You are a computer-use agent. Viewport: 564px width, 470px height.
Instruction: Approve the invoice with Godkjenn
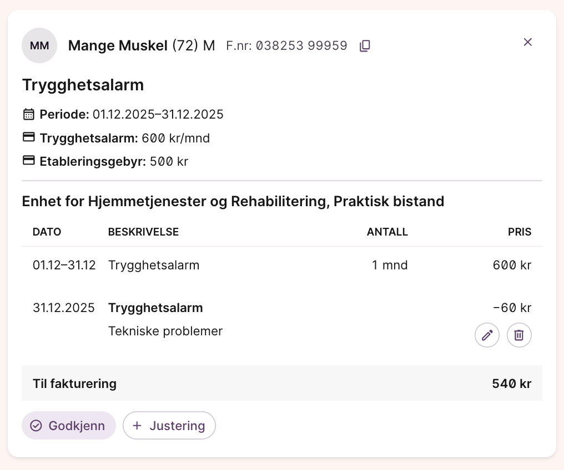69,426
